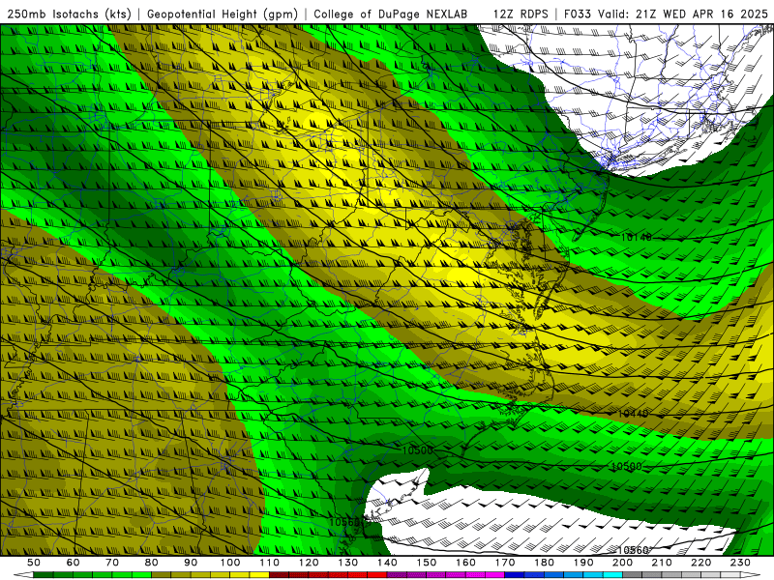
Task: Click the "21Z WED APR 16 2025" valid time
Action: click(702, 14)
